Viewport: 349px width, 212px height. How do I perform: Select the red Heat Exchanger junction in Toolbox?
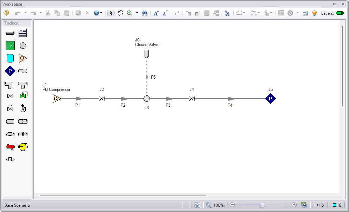pos(10,147)
